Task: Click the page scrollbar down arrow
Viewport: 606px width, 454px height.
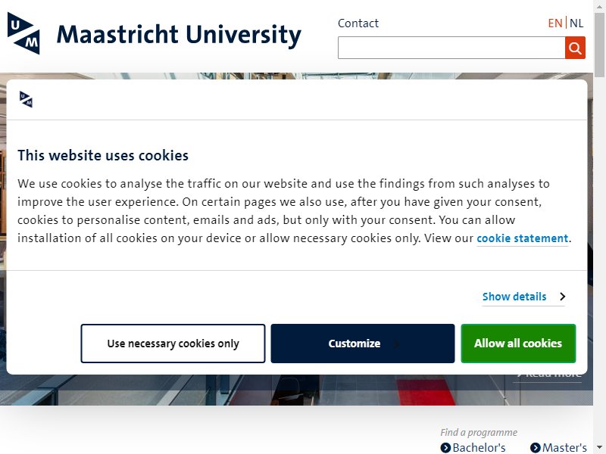Action: [599, 448]
